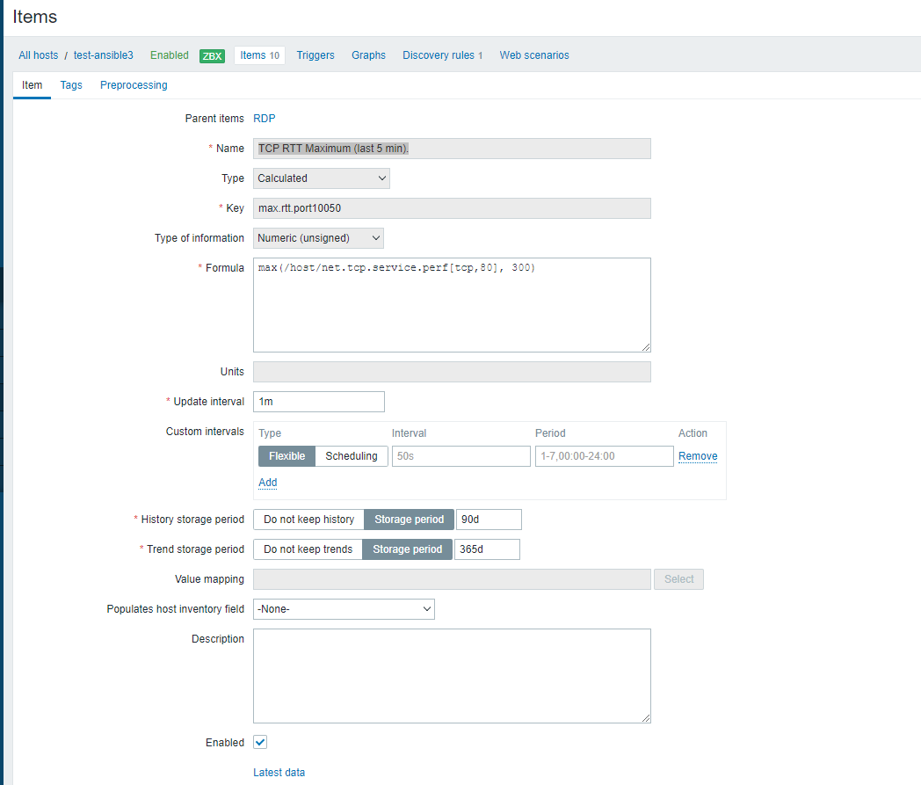Choose trend Storage period option
The height and width of the screenshot is (785, 921).
[407, 549]
